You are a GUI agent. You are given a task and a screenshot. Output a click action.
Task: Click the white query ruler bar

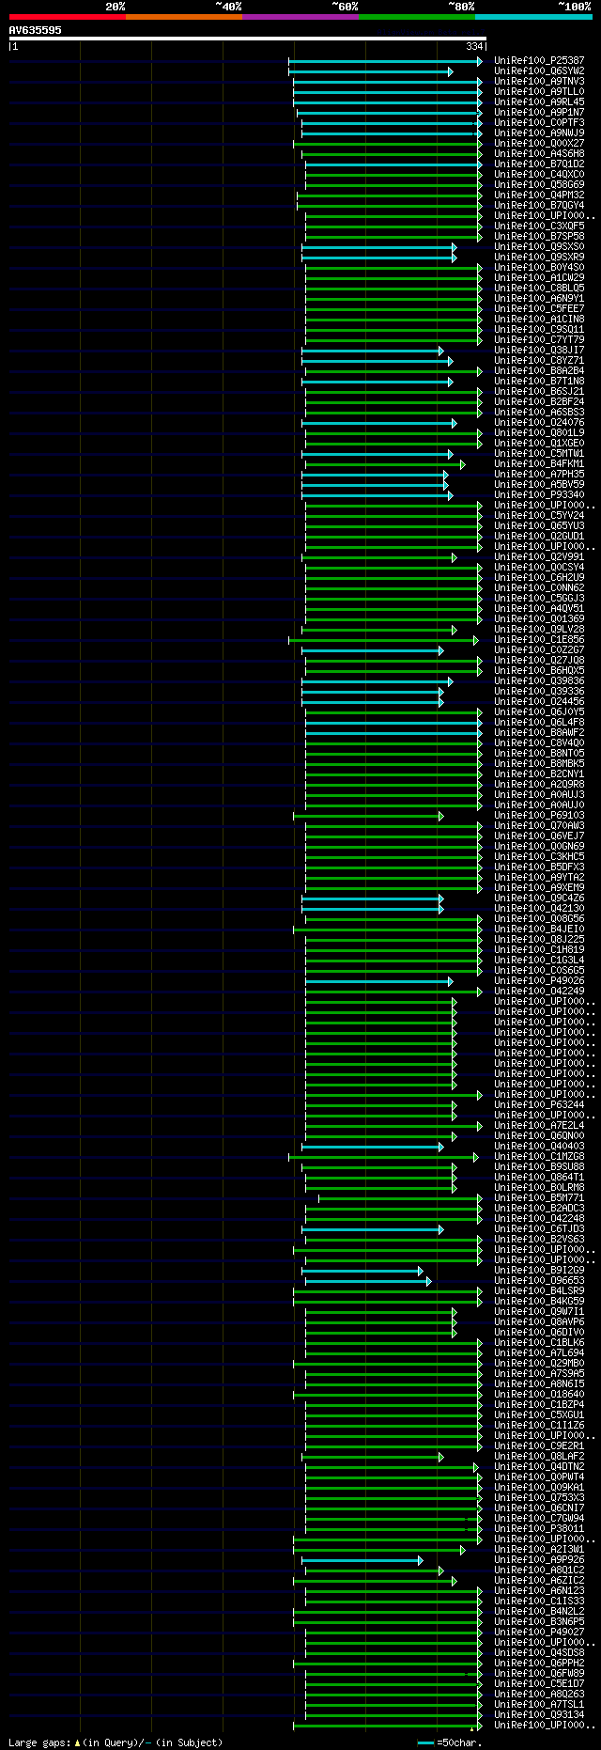(x=247, y=39)
